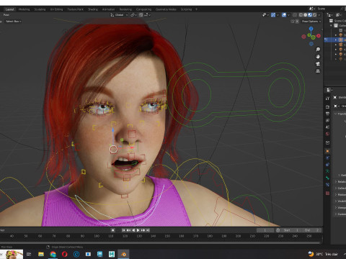The image size is (346, 259).
Task: Expand the highlighted armature in outliner
Action: pos(336,40)
